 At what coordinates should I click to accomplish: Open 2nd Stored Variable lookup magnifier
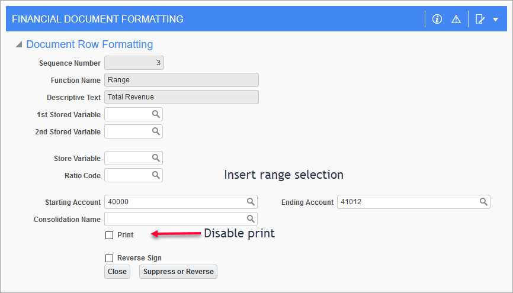[156, 131]
